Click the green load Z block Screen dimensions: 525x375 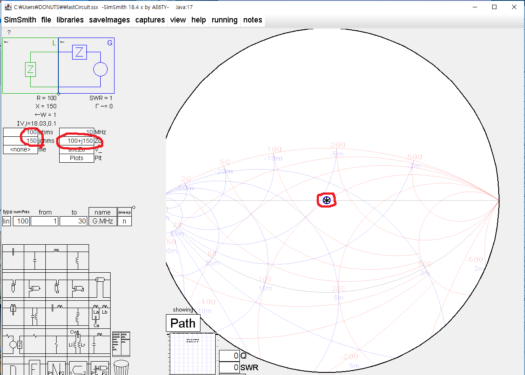click(30, 69)
